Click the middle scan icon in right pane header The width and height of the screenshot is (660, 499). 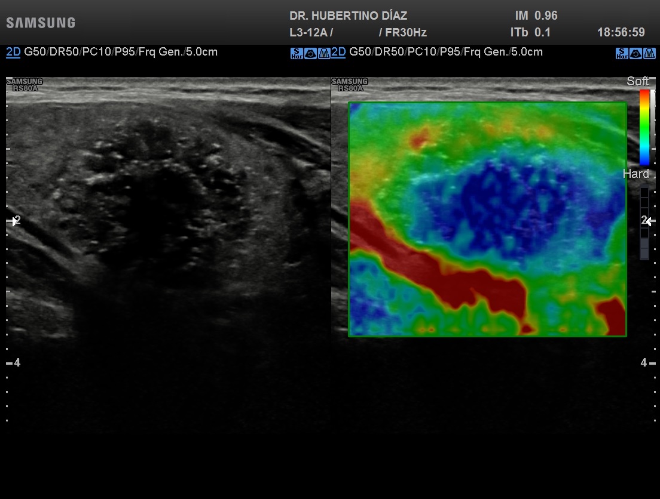coord(635,53)
